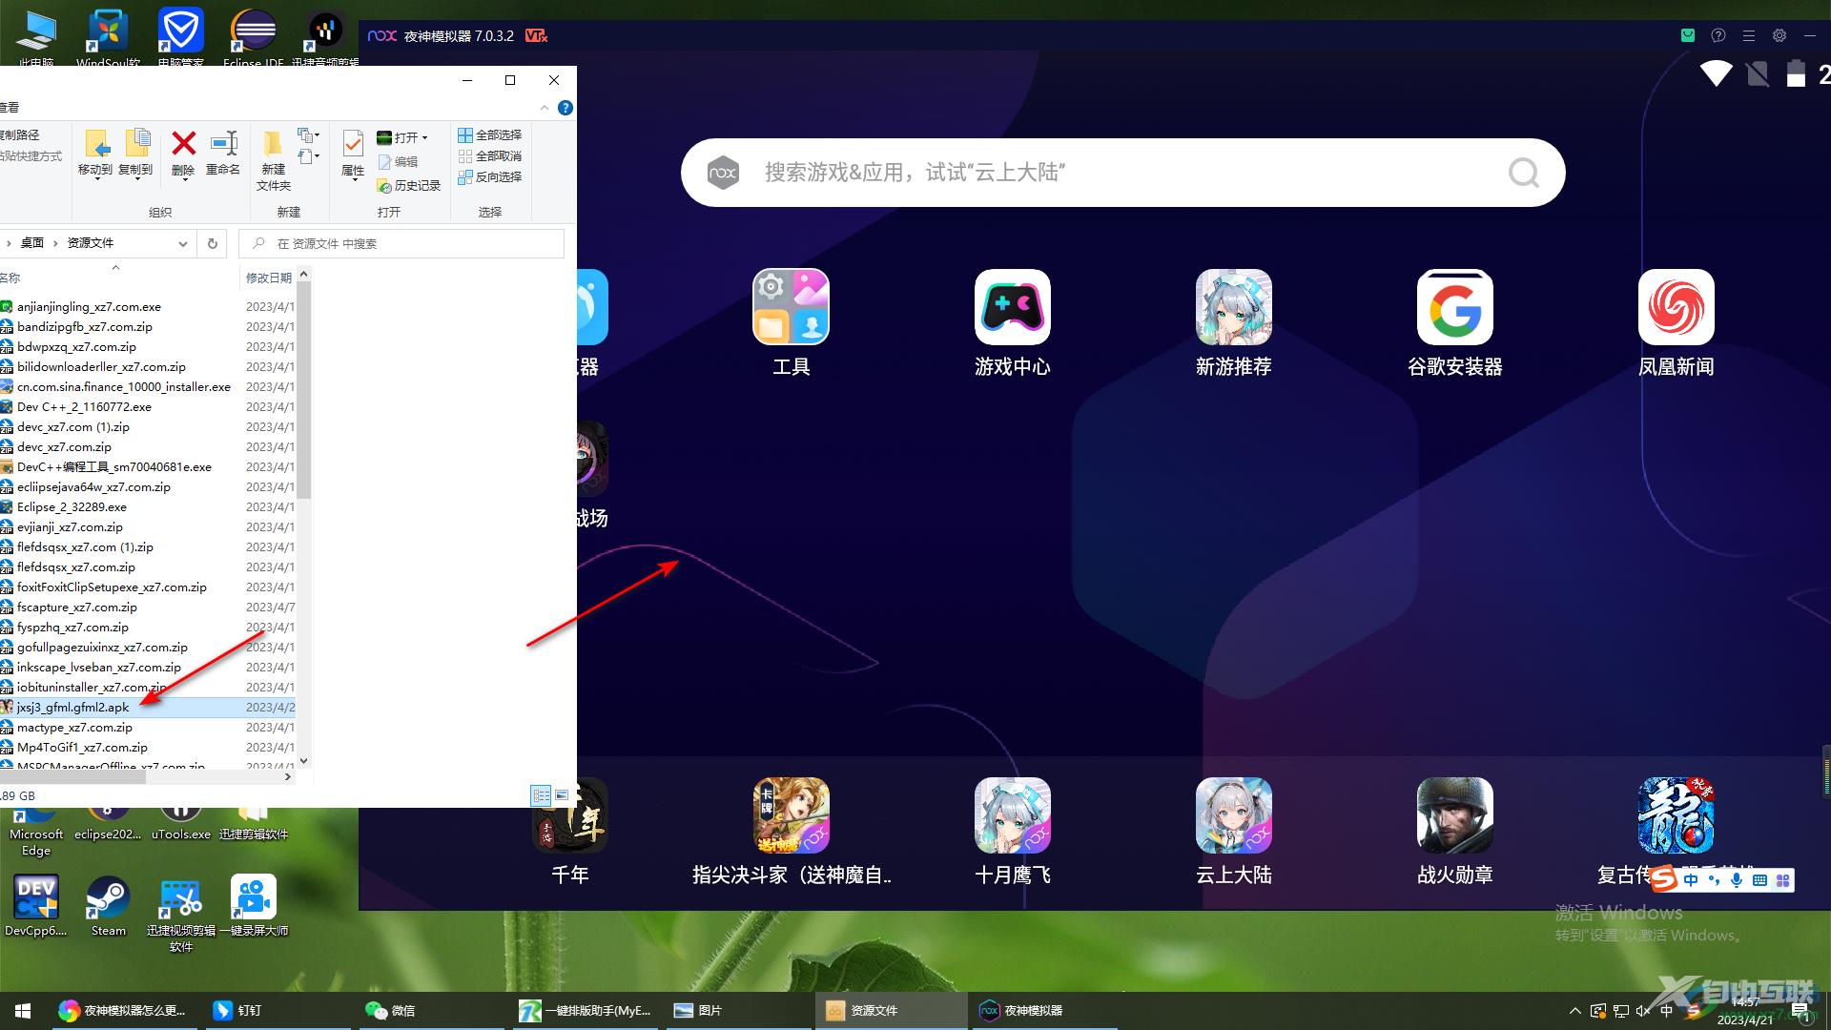Screen dimensions: 1831x1030
Task: Click 历史记录 button
Action: pyautogui.click(x=409, y=186)
